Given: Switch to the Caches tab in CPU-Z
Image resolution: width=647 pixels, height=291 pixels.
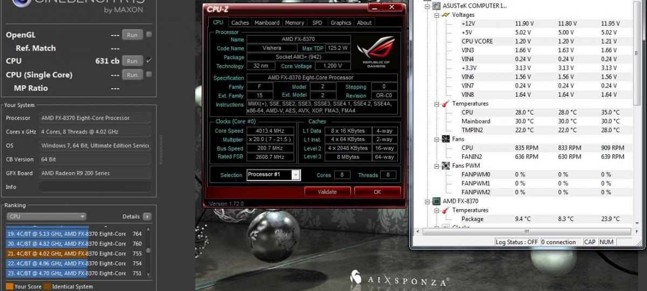Looking at the screenshot, I should (240, 23).
